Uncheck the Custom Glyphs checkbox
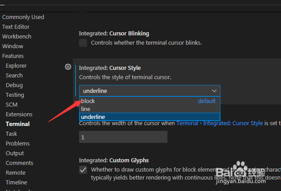Image resolution: width=281 pixels, height=191 pixels. 83,170
